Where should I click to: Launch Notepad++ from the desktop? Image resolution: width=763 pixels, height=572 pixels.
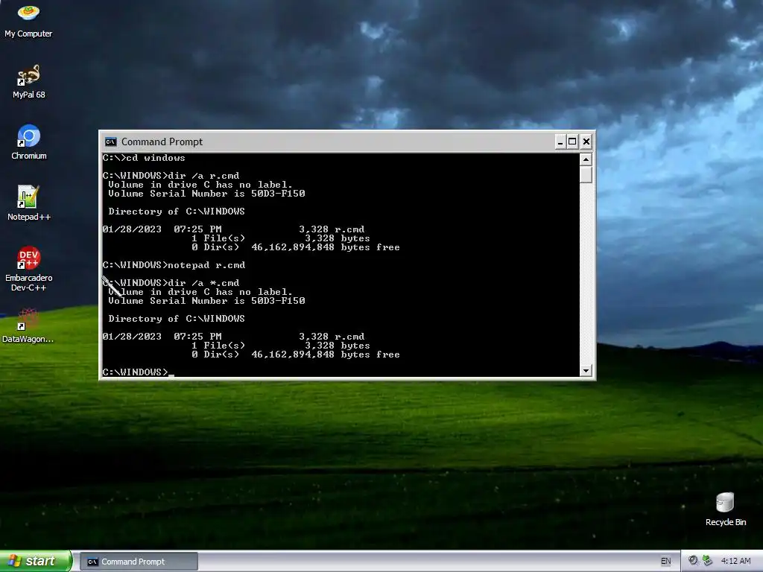29,203
